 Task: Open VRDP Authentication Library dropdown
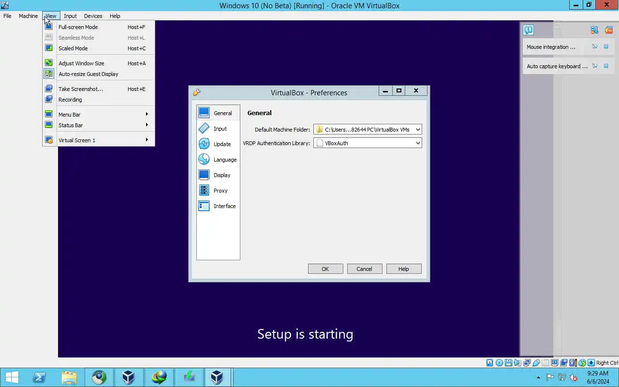click(368, 143)
